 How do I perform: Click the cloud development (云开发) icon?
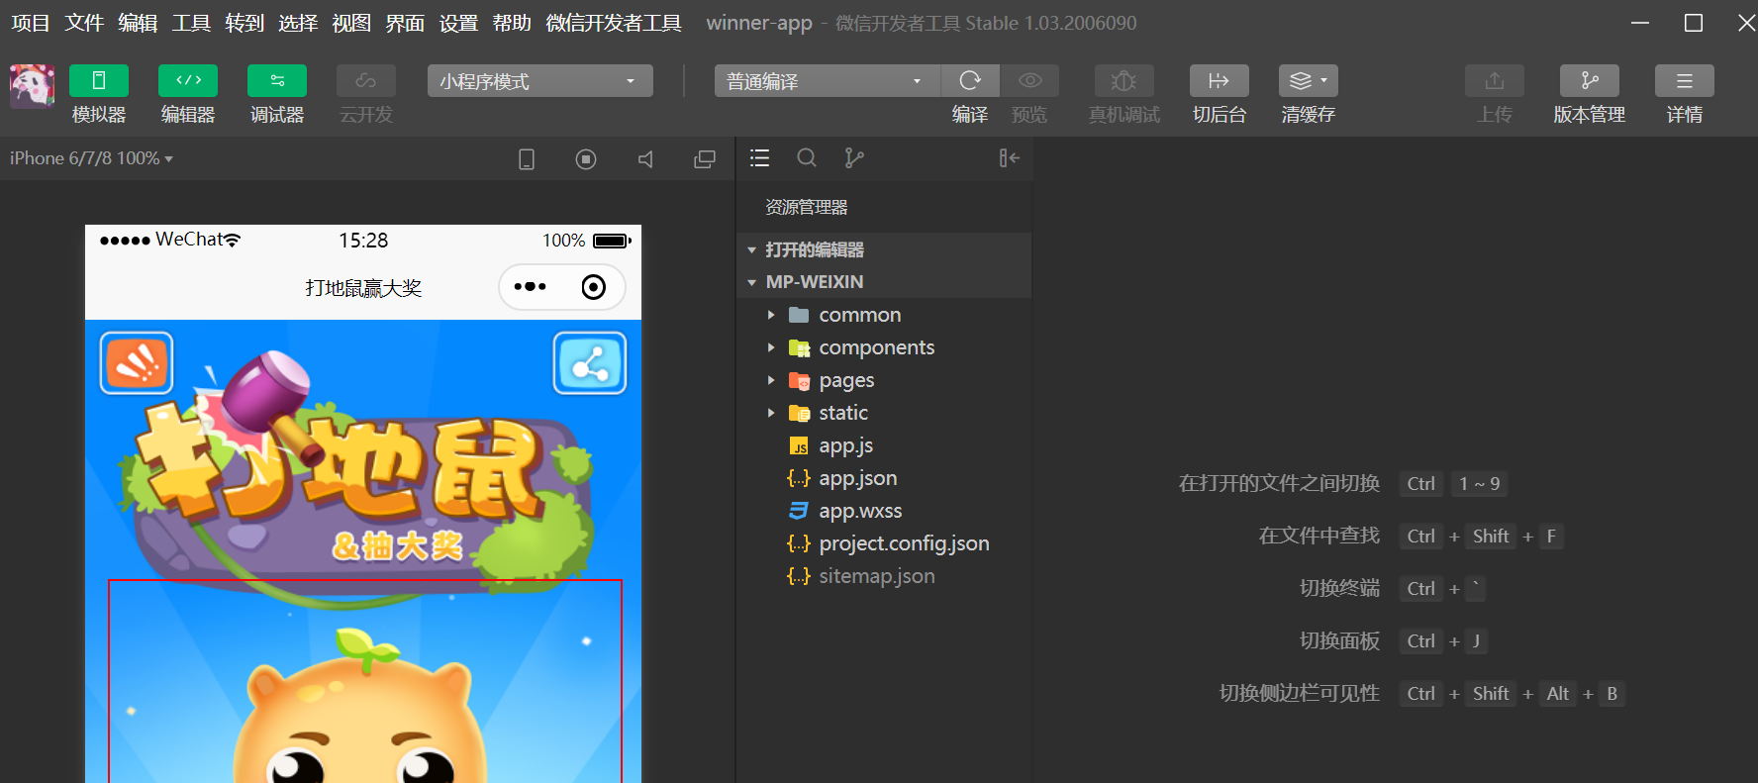[366, 81]
